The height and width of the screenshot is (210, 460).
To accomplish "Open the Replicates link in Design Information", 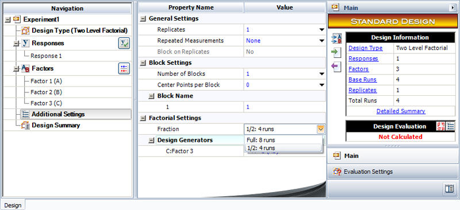I will [363, 90].
